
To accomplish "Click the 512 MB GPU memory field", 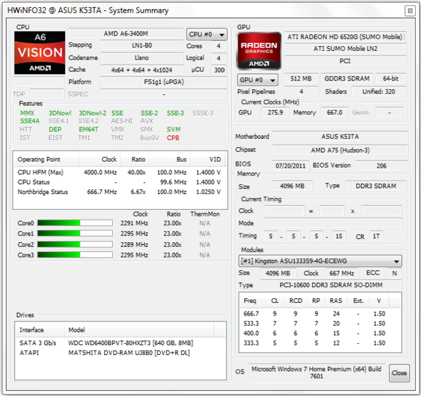I will 301,79.
